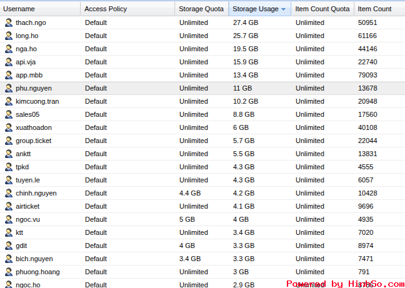Click the user icon for group.ticket
The height and width of the screenshot is (288, 405).
tap(9, 141)
